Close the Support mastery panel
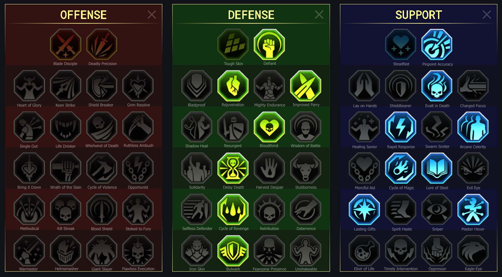 pos(487,15)
